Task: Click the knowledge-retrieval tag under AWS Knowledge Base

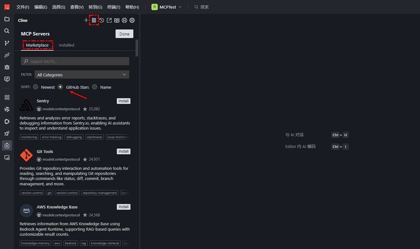Action: pyautogui.click(x=105, y=243)
